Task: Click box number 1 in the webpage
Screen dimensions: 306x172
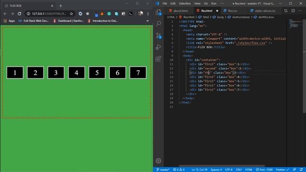Action: 15,73
